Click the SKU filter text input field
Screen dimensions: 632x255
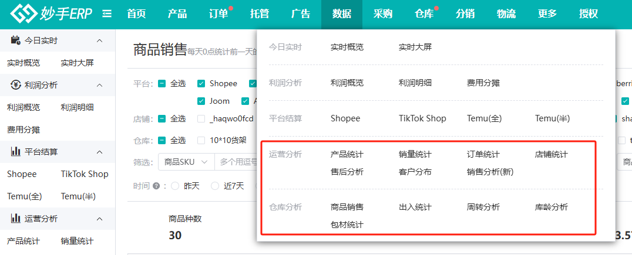(236, 162)
